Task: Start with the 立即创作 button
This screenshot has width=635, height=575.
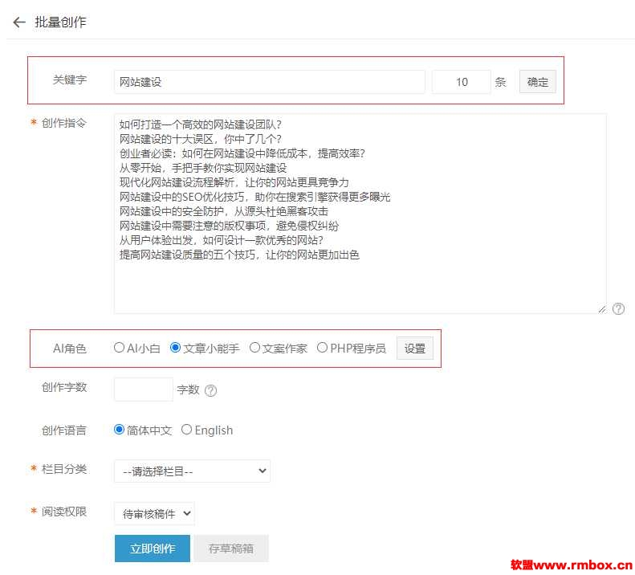Action: click(153, 548)
